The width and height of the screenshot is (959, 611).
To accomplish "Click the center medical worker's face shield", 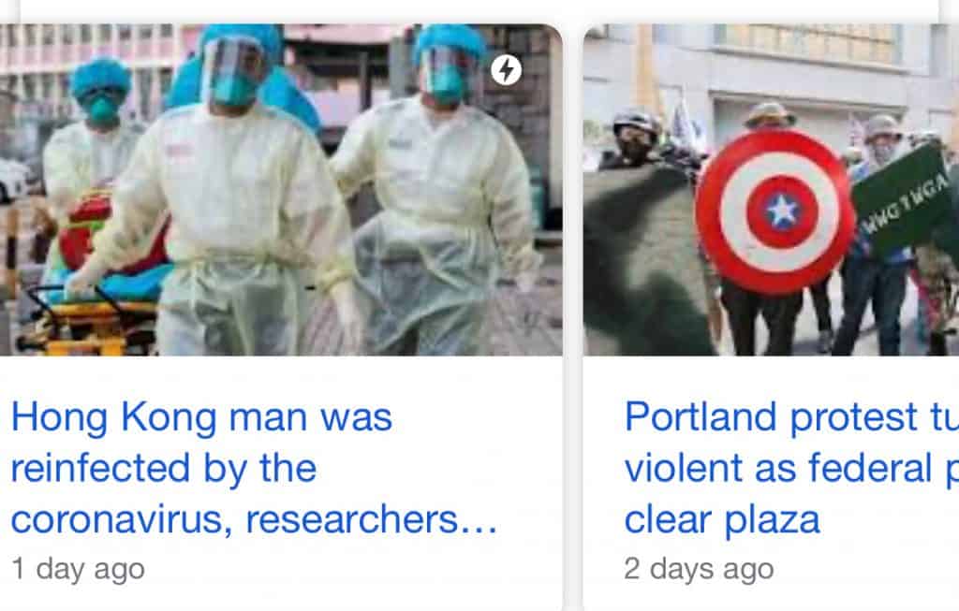I will [233, 70].
